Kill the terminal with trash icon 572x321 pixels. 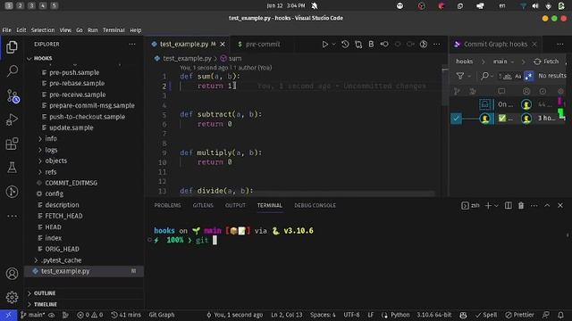tap(521, 206)
